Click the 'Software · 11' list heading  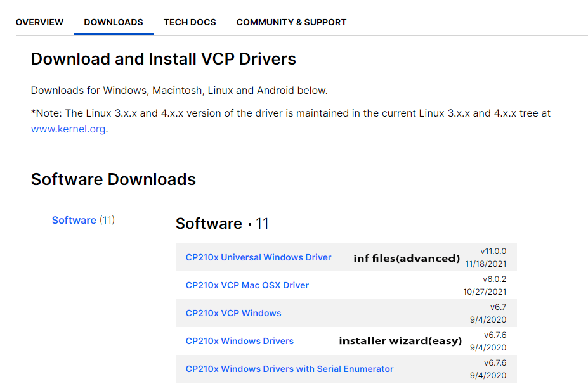(x=222, y=224)
